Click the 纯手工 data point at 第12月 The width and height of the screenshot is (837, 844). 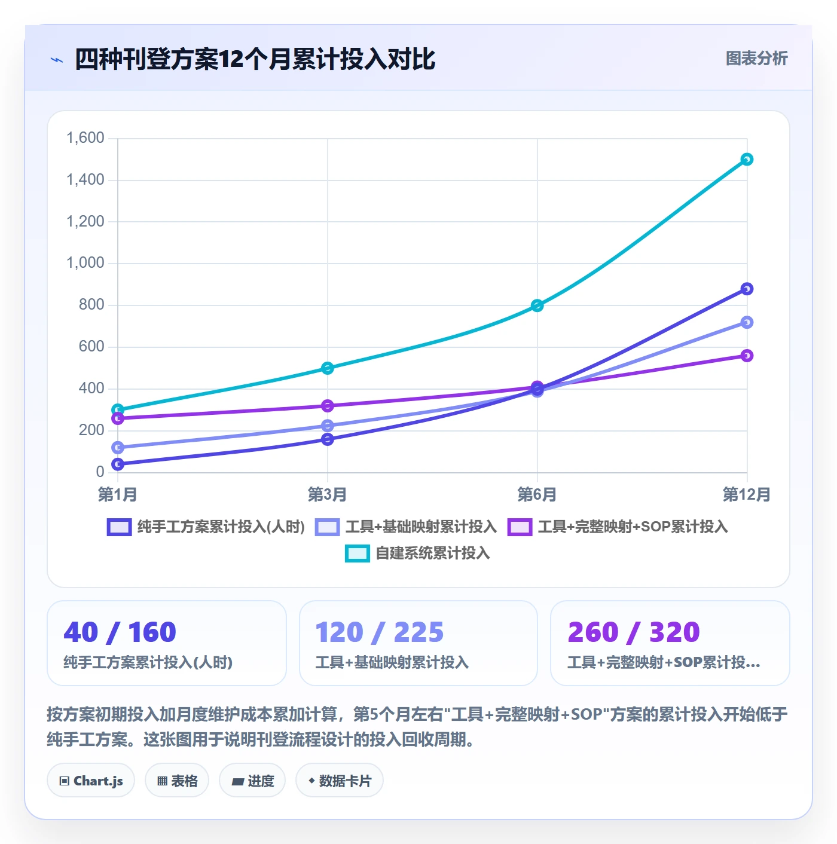pos(747,289)
